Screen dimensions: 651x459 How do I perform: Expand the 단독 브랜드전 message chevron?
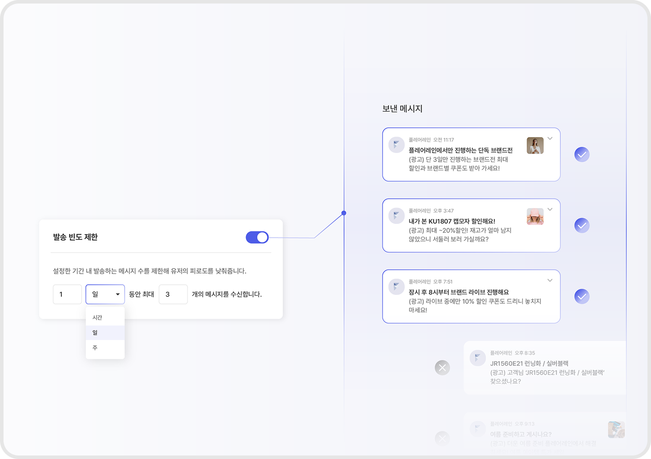[550, 139]
